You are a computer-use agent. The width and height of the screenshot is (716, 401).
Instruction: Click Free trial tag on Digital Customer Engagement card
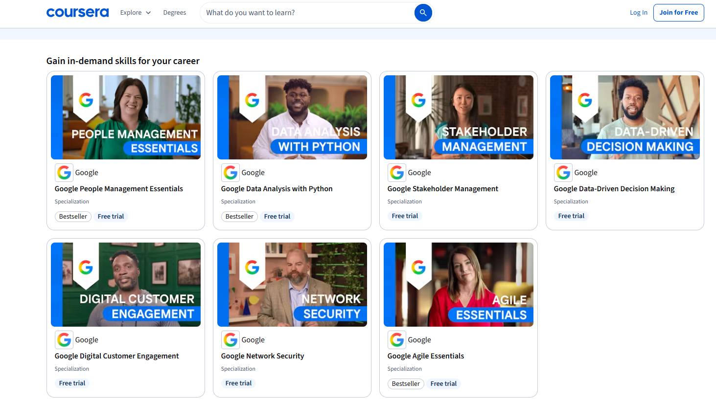72,383
